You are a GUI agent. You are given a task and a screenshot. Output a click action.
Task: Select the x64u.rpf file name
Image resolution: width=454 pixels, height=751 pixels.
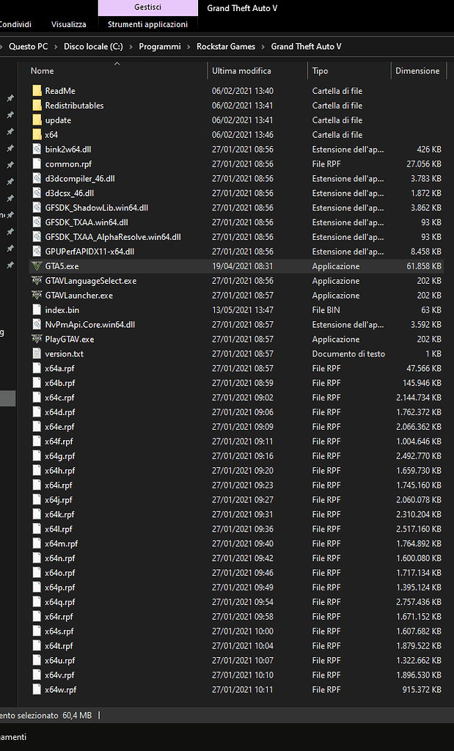pyautogui.click(x=60, y=661)
